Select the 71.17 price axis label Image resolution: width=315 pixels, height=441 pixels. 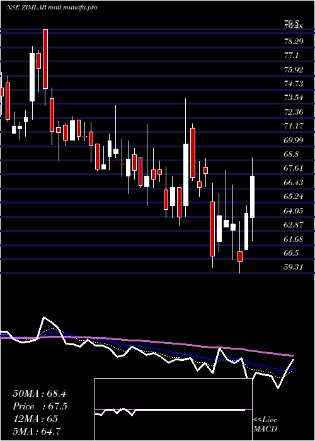click(x=294, y=126)
